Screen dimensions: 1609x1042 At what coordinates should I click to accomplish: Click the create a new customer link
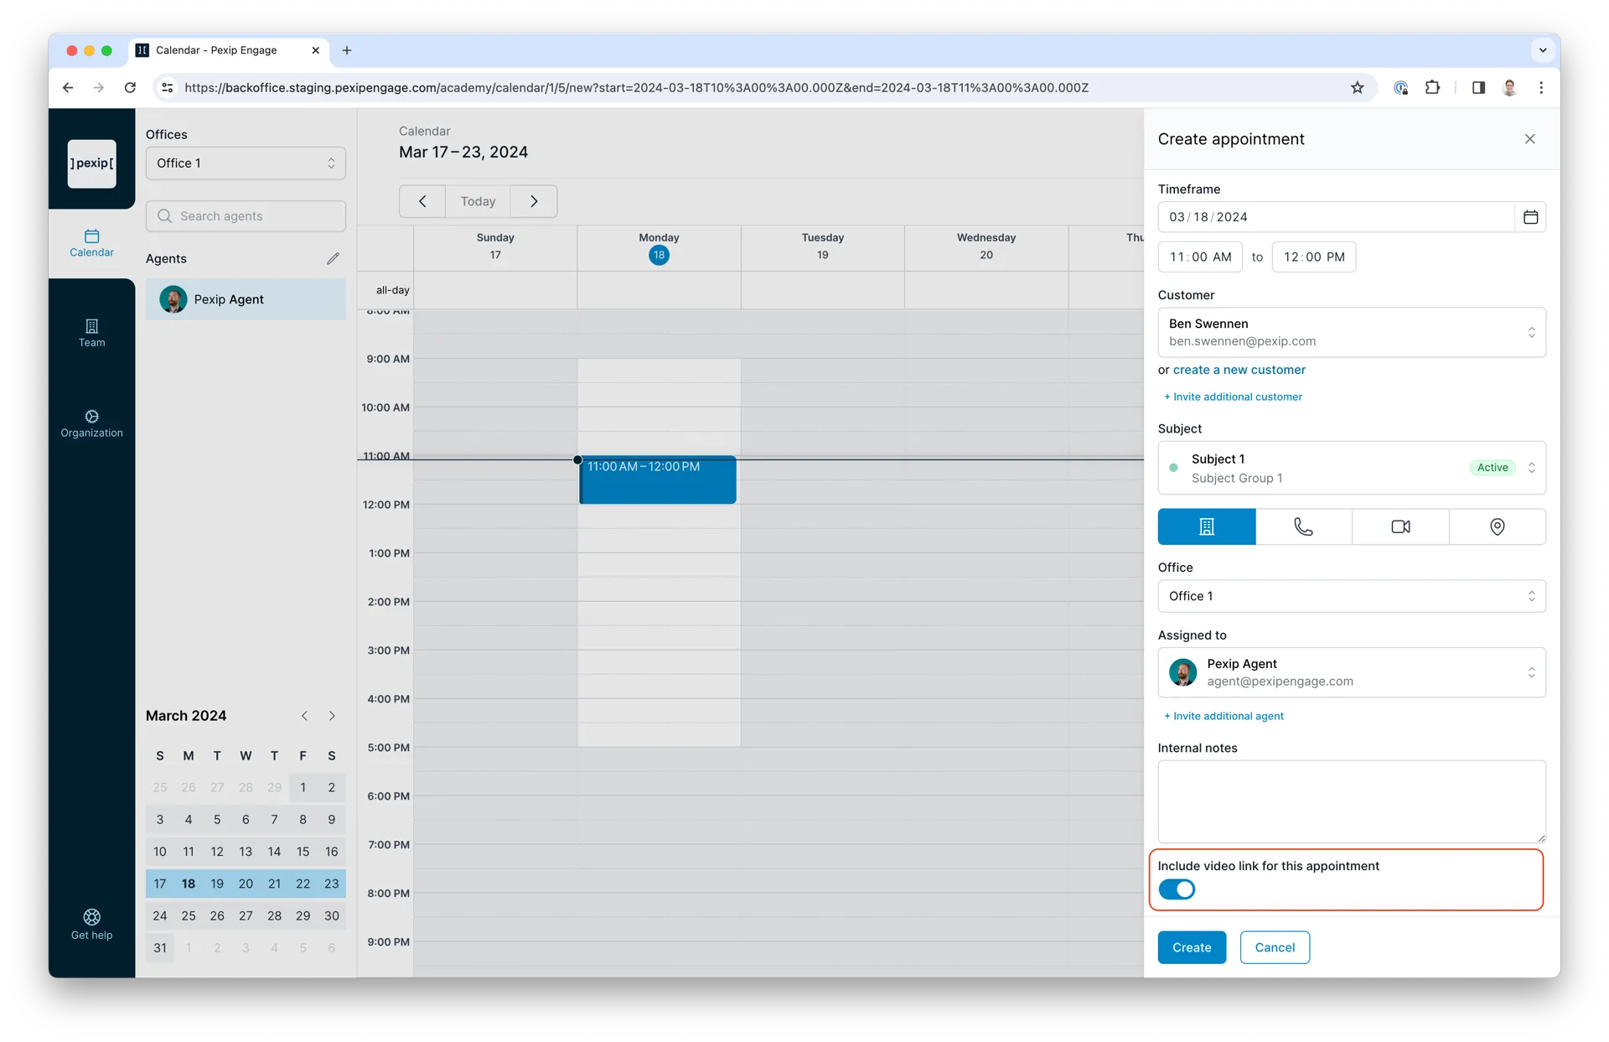pos(1239,370)
